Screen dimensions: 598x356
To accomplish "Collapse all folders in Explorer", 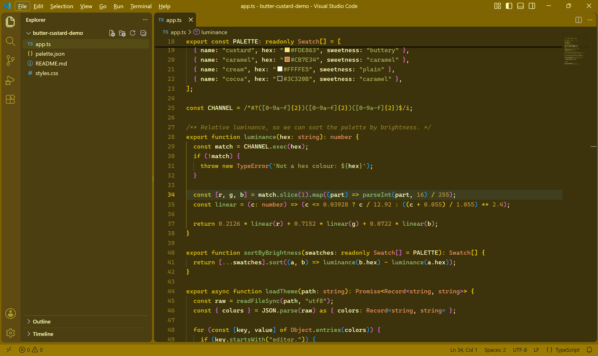I will point(143,33).
